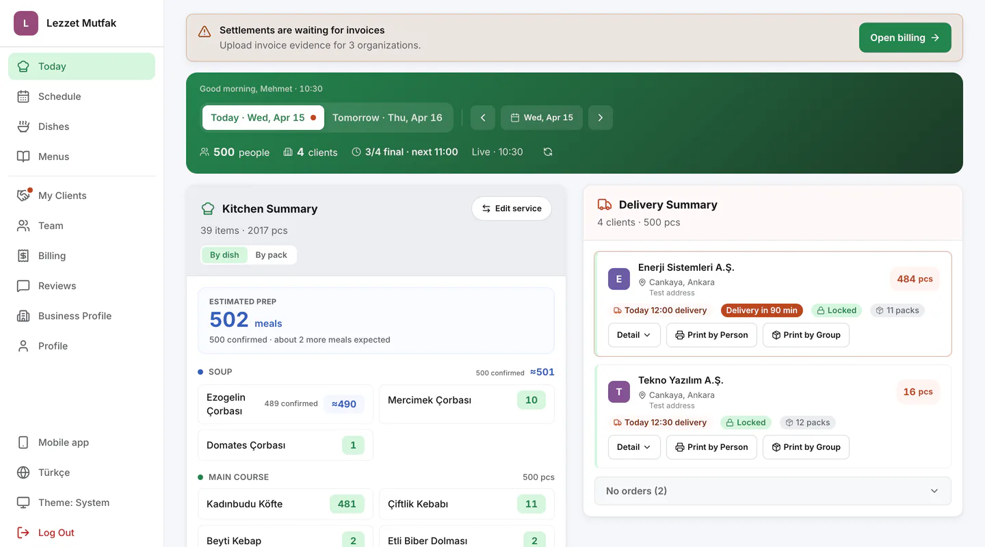Open My Clients in the sidebar
Image resolution: width=985 pixels, height=547 pixels.
coord(82,196)
